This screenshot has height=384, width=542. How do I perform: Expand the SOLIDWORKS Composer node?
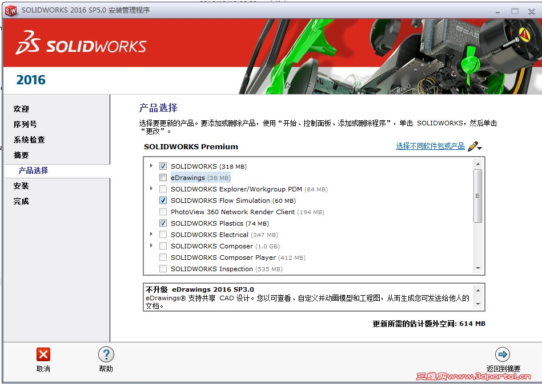click(151, 245)
